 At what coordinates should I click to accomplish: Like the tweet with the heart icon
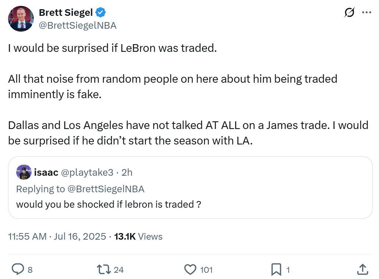click(x=190, y=270)
